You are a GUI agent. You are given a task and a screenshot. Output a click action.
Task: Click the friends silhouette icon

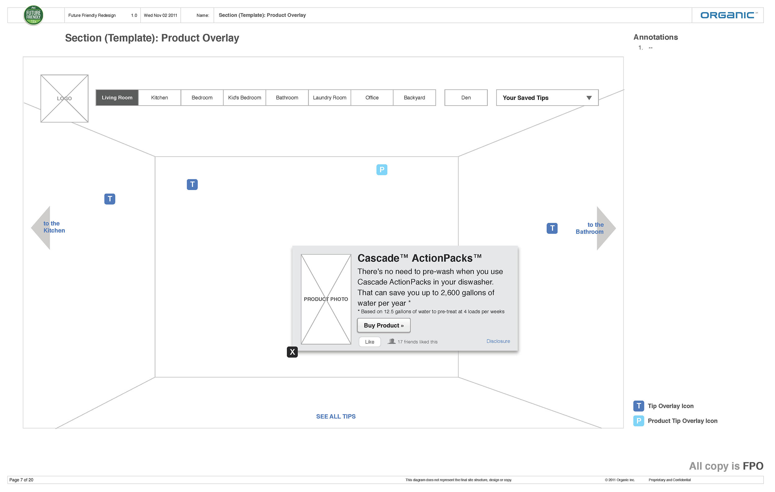point(392,341)
